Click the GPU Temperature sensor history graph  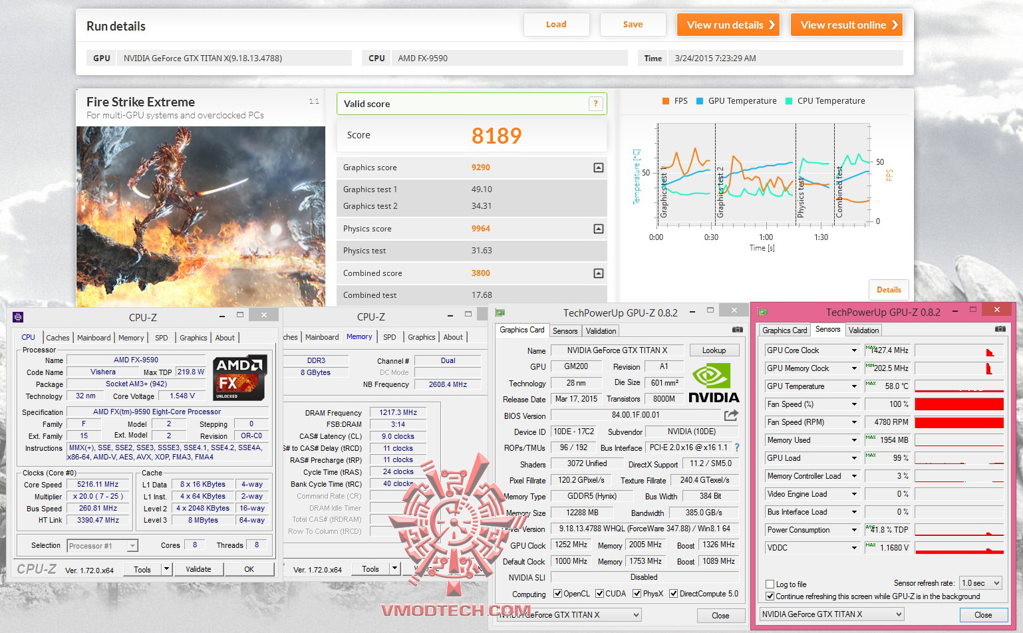pos(959,386)
